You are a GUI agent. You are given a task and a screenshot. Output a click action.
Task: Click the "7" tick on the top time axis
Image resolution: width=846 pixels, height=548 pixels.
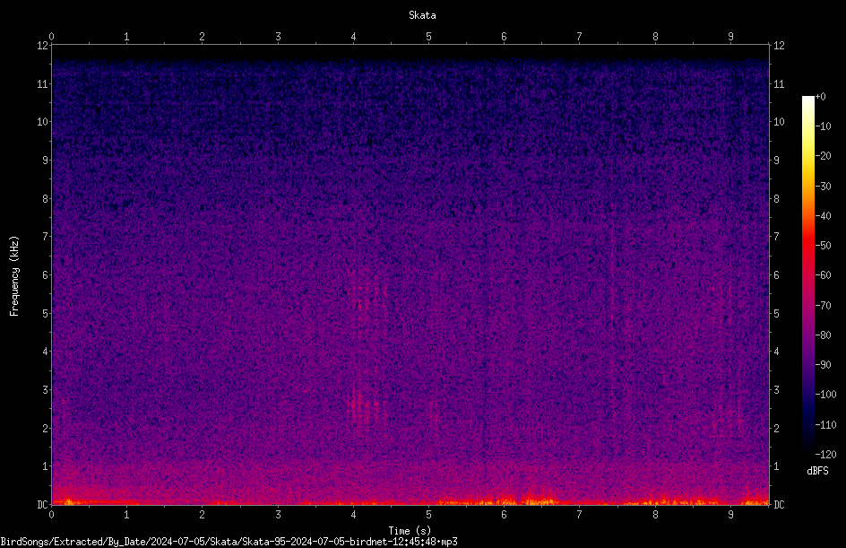tap(580, 37)
